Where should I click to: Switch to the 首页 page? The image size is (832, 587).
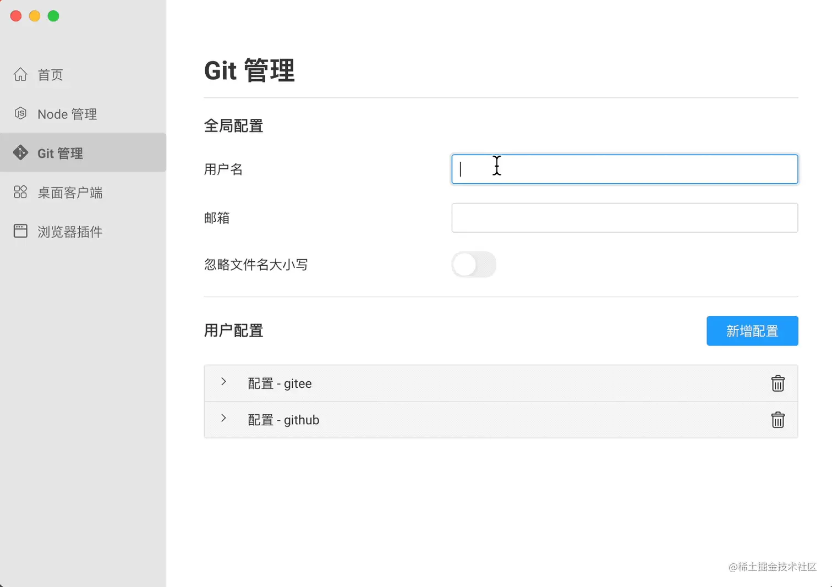[50, 74]
